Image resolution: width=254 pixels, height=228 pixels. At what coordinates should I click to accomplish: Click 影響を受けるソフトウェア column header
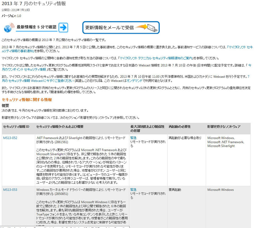click(x=224, y=127)
